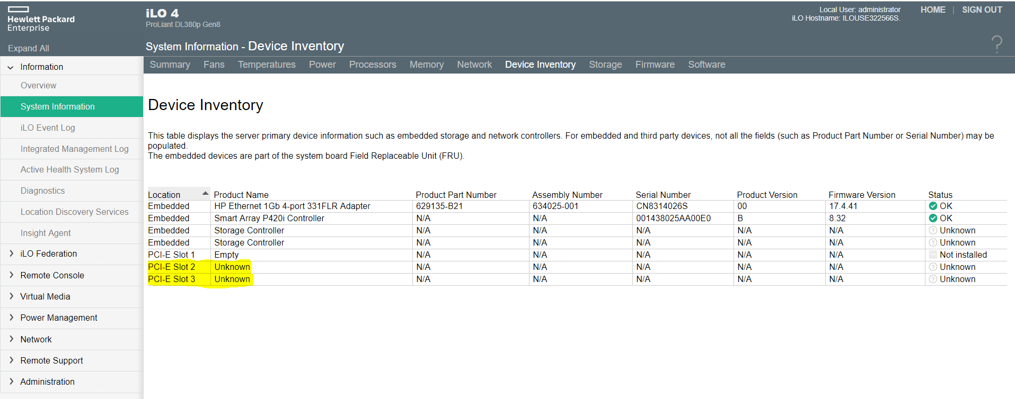Click the OK status icon for HP Ethernet adapter
The height and width of the screenshot is (399, 1015).
(933, 206)
